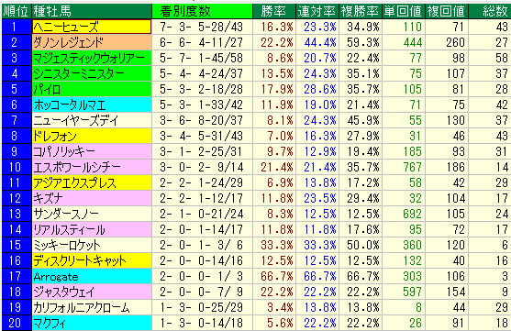Image resolution: width=511 pixels, height=331 pixels.
Task: Click the record 6- 6- 4-11/27
Action: 202,42
